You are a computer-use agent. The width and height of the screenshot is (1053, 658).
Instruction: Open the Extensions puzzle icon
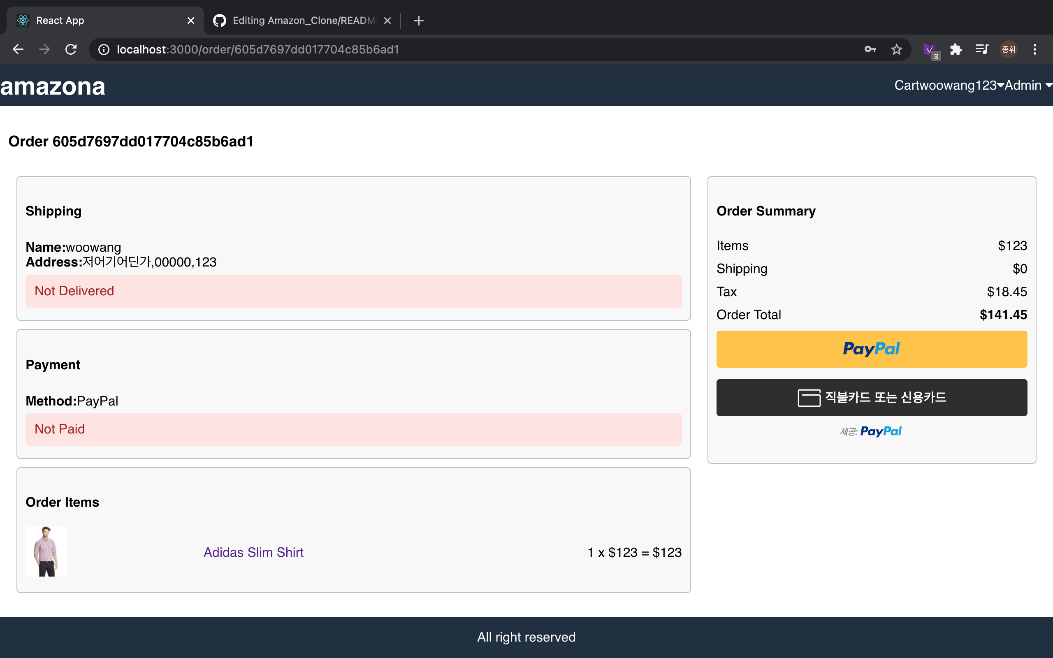(x=956, y=49)
